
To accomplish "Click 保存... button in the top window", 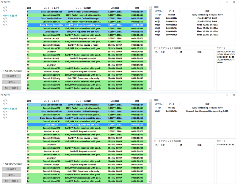I will coord(12,82).
